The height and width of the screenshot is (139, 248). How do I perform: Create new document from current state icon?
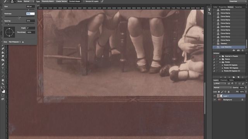click(x=234, y=51)
